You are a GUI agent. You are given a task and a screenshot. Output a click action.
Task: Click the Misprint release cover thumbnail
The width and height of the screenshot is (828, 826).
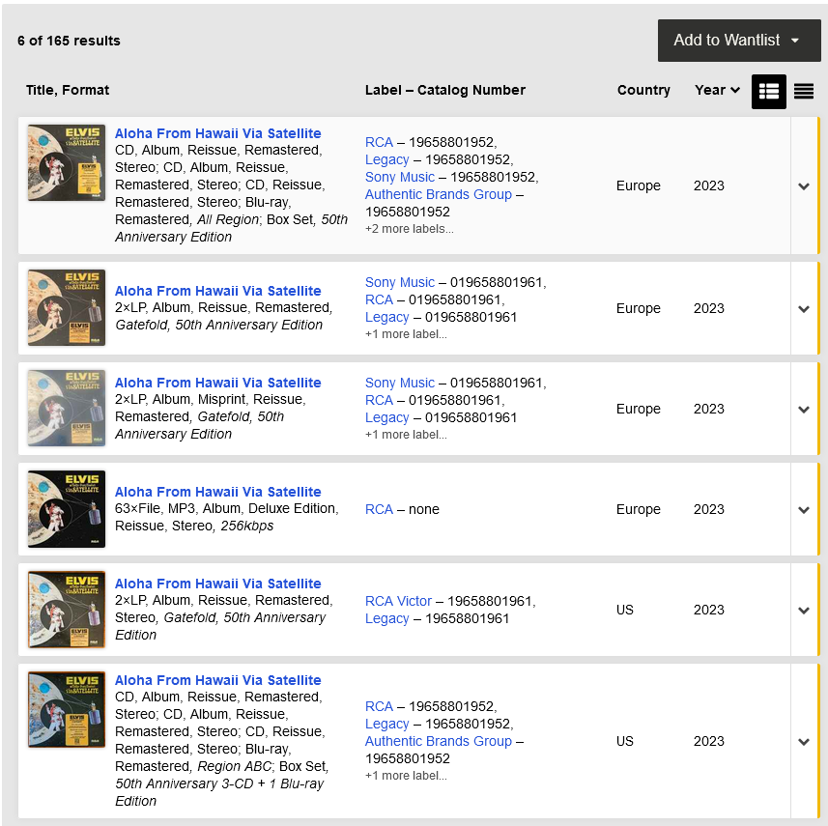(67, 409)
